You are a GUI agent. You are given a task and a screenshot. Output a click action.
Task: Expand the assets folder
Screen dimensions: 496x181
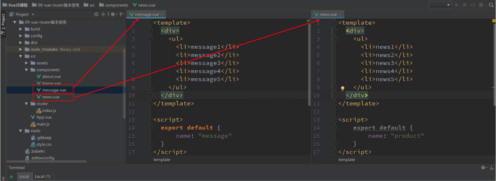27,63
